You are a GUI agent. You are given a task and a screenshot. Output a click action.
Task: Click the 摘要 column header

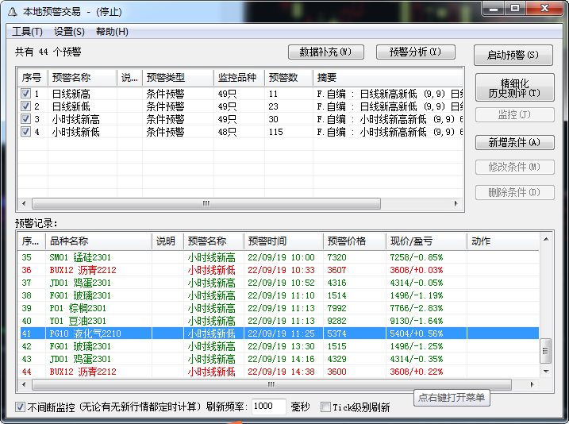pyautogui.click(x=388, y=77)
